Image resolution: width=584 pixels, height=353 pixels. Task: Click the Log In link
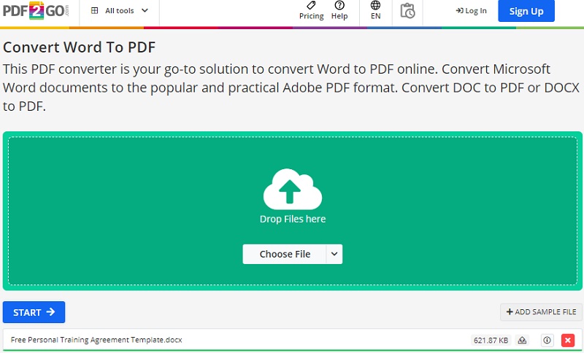tap(471, 11)
